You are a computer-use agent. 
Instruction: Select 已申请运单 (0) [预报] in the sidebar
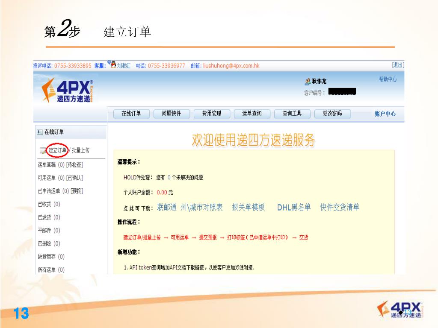pyautogui.click(x=60, y=191)
